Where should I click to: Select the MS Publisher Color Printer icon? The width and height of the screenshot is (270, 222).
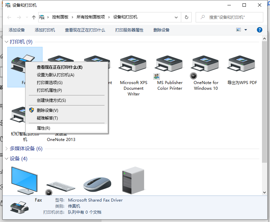pyautogui.click(x=170, y=64)
